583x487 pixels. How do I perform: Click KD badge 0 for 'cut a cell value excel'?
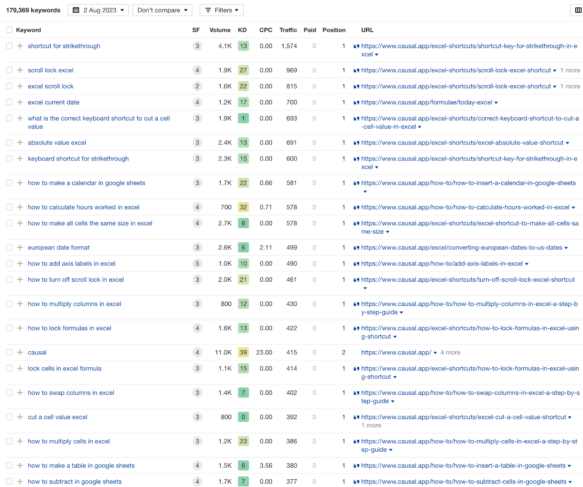pyautogui.click(x=243, y=417)
